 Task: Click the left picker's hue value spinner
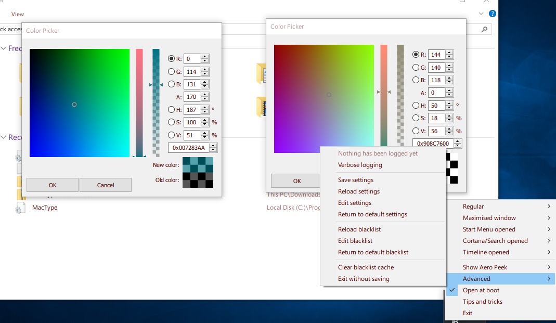pos(204,110)
